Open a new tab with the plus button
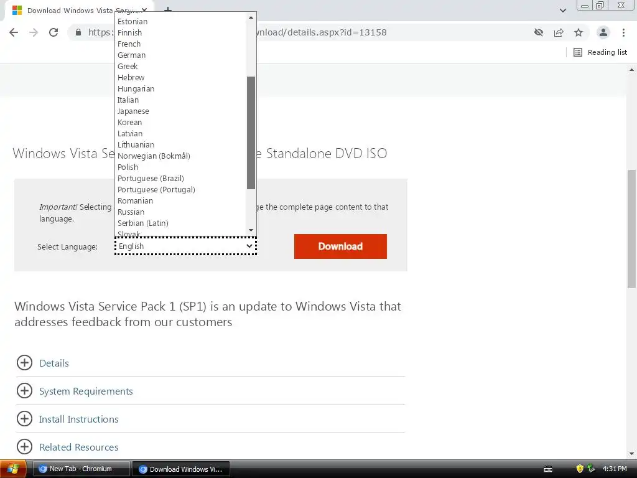This screenshot has height=478, width=637. [x=168, y=10]
